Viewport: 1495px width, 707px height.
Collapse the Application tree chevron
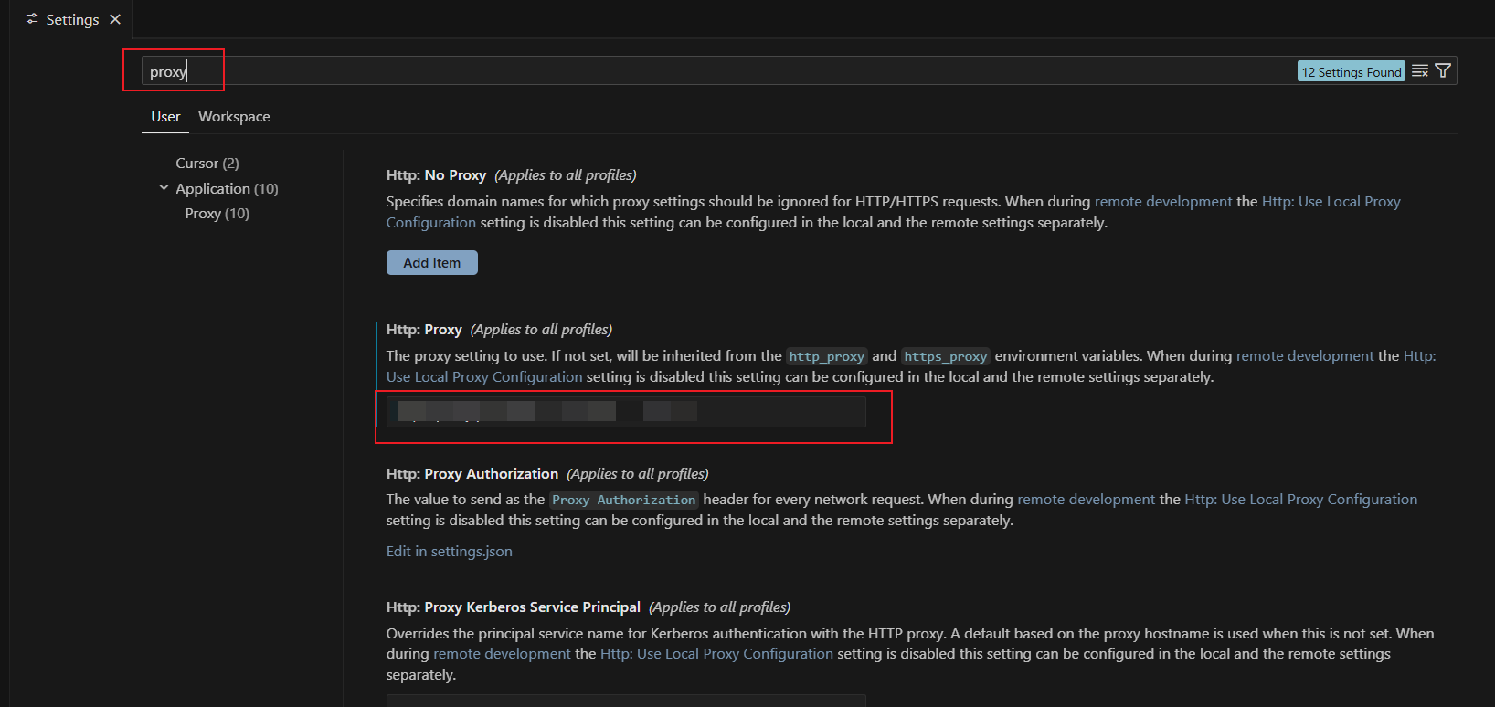[x=164, y=188]
